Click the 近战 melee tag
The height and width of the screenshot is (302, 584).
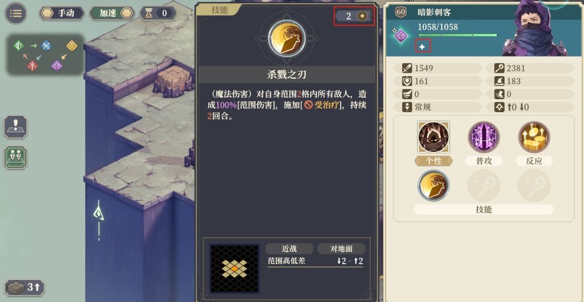coord(289,249)
